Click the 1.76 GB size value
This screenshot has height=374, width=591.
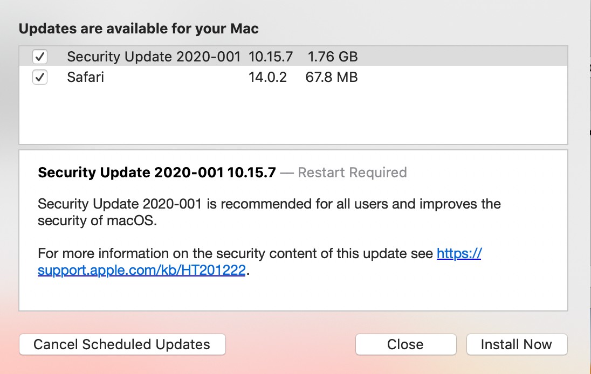(333, 57)
